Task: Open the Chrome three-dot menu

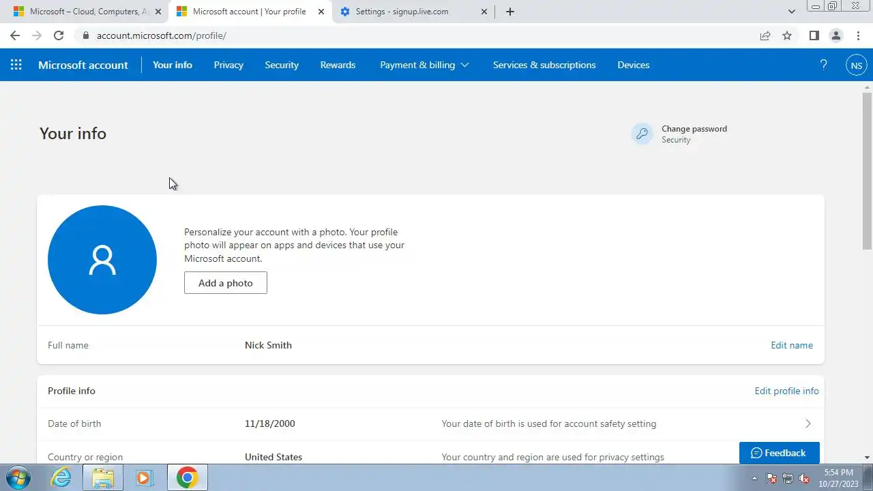Action: pyautogui.click(x=858, y=35)
